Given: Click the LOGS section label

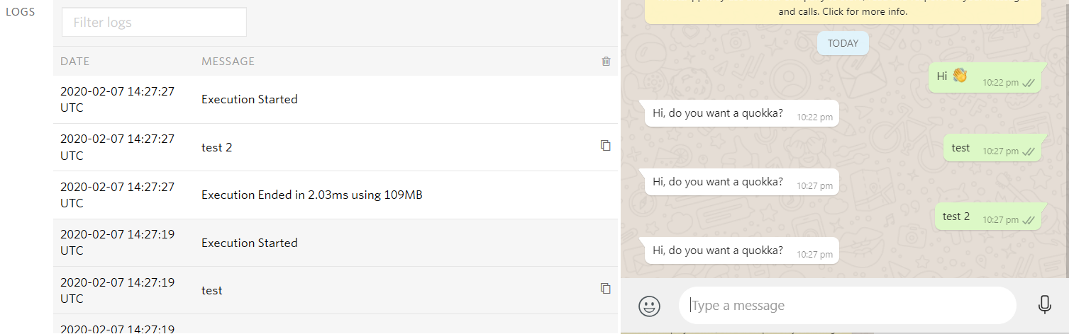Looking at the screenshot, I should pyautogui.click(x=21, y=12).
